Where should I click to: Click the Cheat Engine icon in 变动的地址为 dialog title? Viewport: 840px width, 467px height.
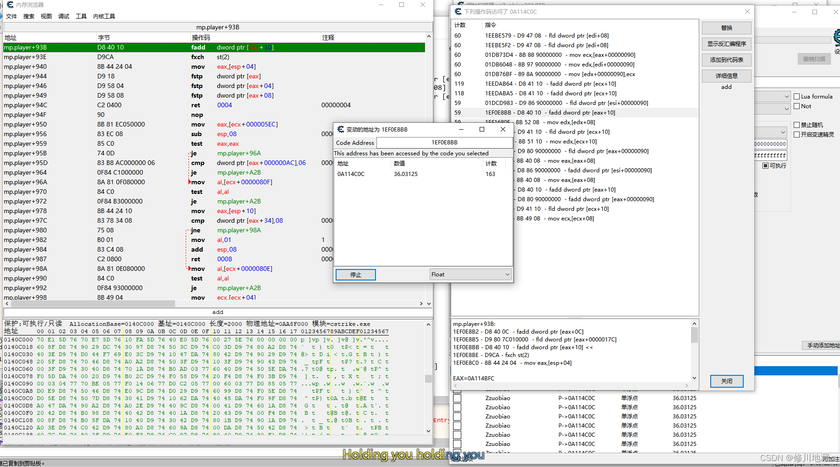(340, 129)
